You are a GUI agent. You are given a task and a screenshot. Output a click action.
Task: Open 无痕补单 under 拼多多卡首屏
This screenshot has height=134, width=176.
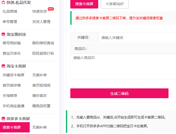(x=40, y=127)
